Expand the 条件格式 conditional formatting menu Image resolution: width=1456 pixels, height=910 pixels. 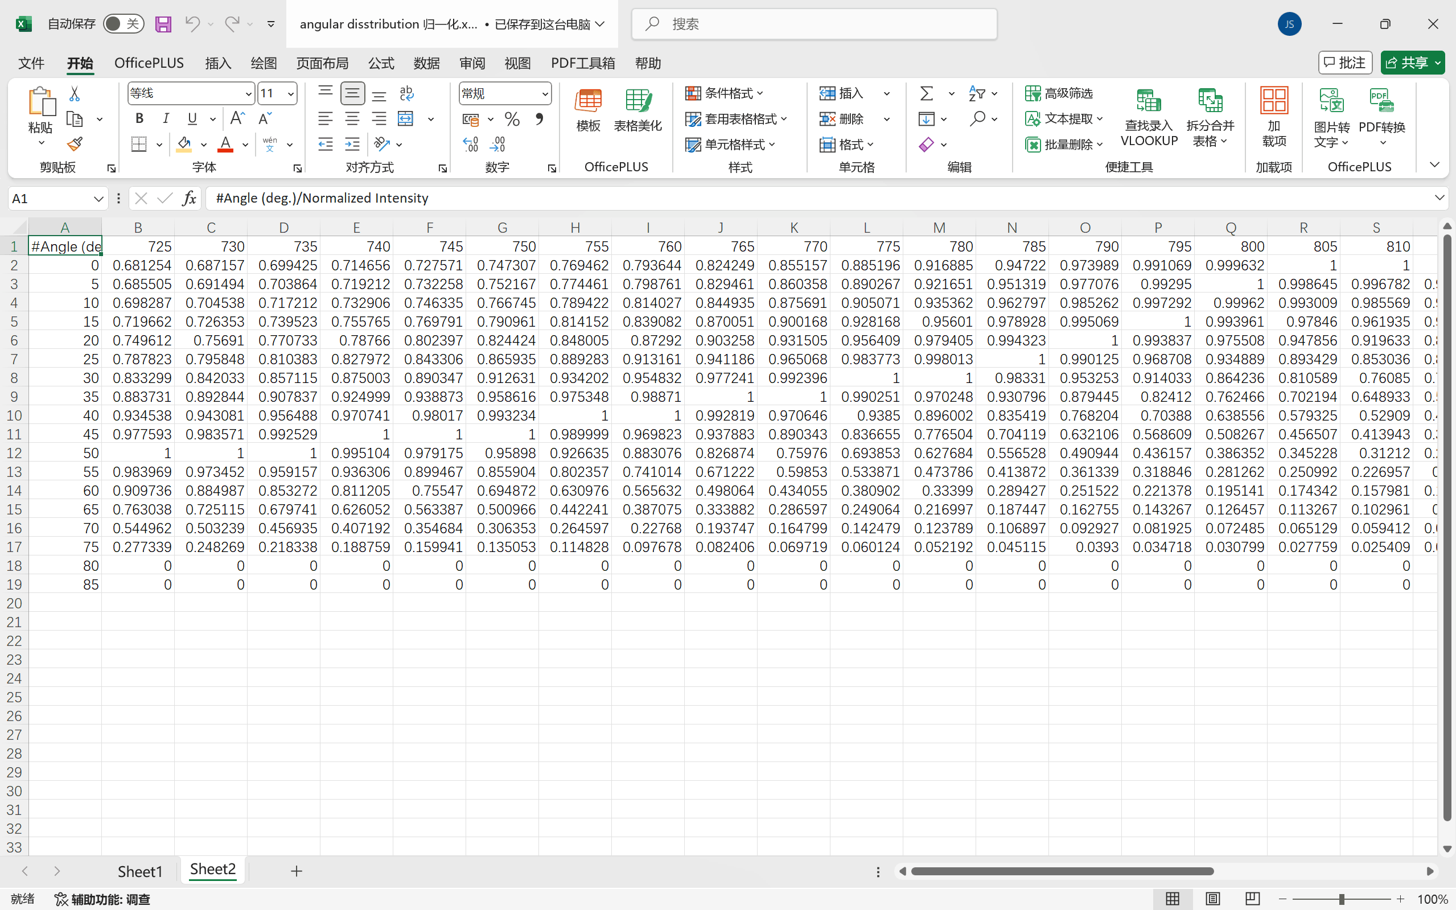pos(725,93)
